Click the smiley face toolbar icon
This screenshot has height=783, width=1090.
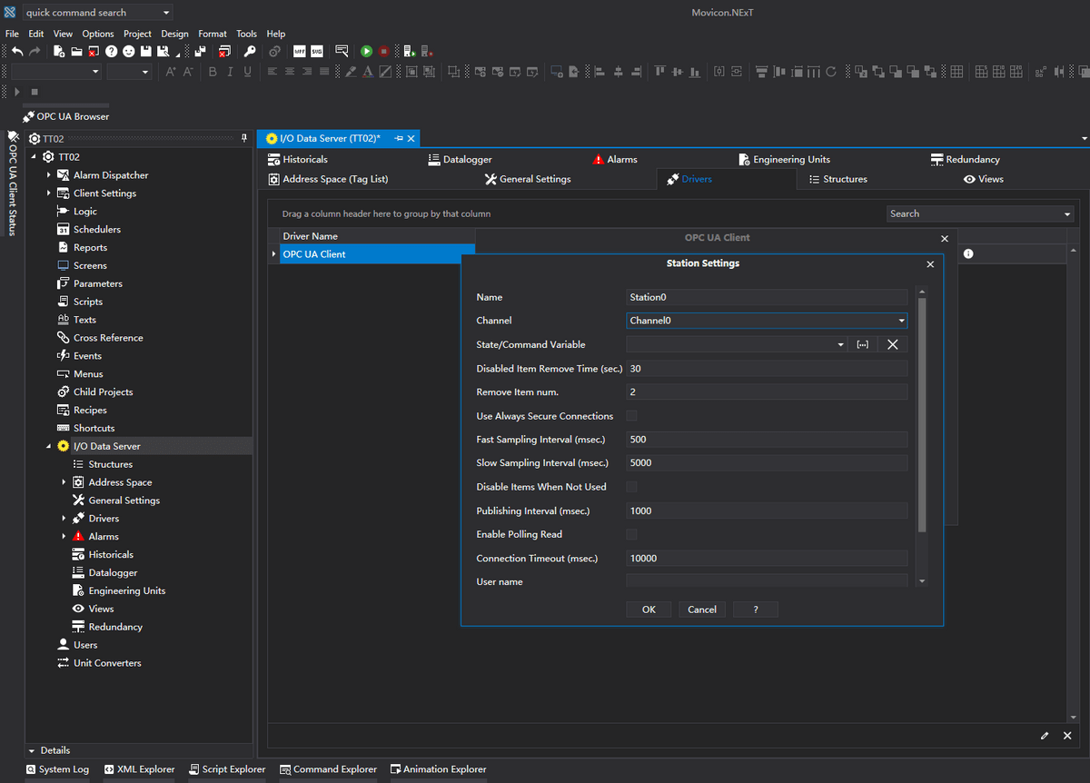[x=129, y=52]
